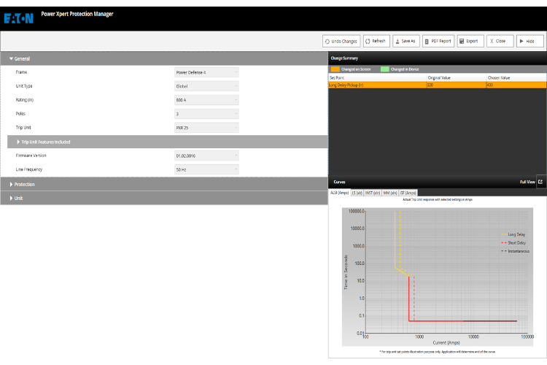Viewport: 547px width, 365px height.
Task: Collapse the General section
Action: [22, 58]
